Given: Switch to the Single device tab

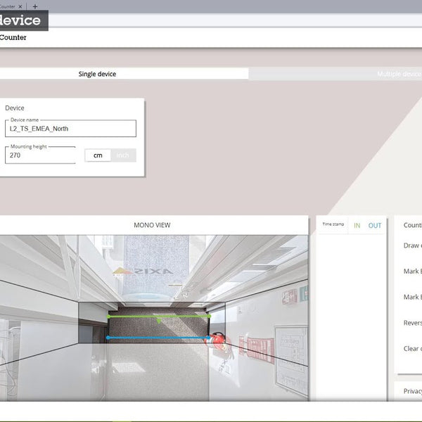Looking at the screenshot, I should coord(97,74).
